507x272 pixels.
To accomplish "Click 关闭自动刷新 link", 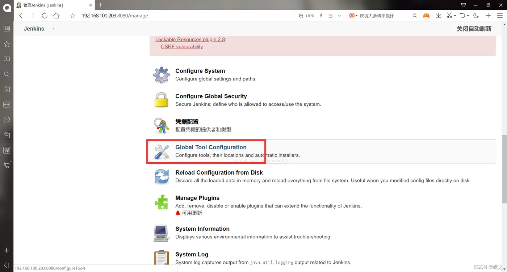I will point(474,29).
